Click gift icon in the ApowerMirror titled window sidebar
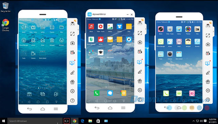 (x=140, y=81)
